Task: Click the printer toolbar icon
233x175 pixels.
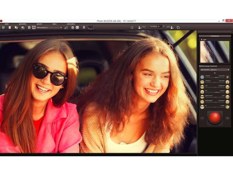Action: click(77, 27)
